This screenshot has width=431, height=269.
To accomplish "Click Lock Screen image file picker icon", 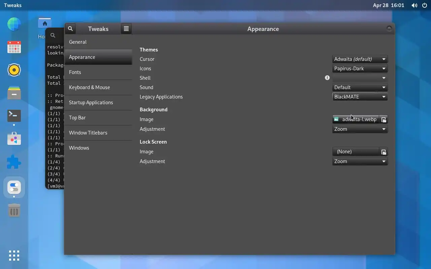I will pyautogui.click(x=384, y=152).
